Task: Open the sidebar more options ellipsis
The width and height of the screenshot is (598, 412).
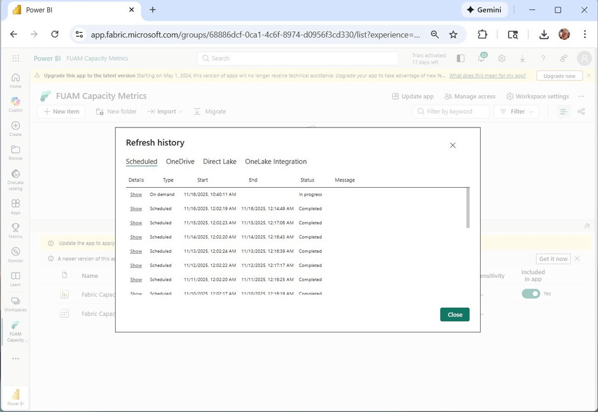Action: pyautogui.click(x=15, y=359)
